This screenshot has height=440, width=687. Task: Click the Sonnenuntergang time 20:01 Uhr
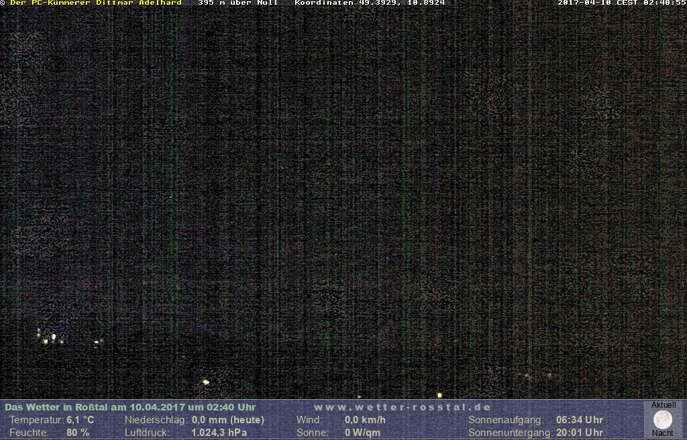coord(579,433)
